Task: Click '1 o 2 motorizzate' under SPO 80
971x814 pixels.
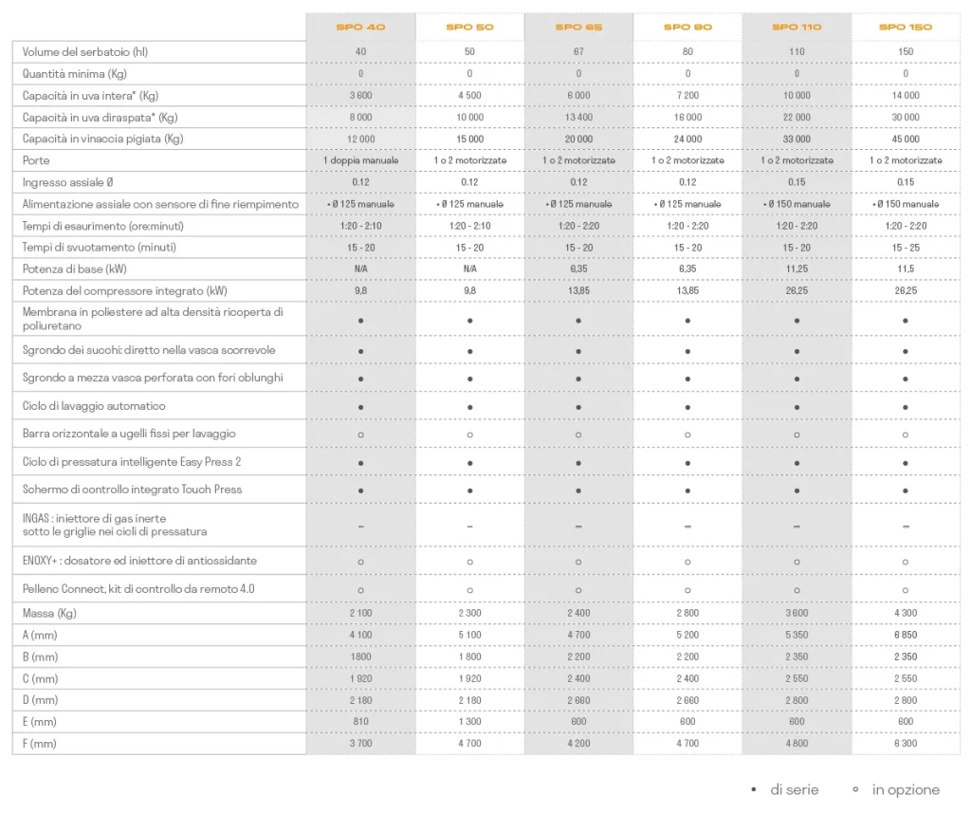Action: [x=687, y=160]
